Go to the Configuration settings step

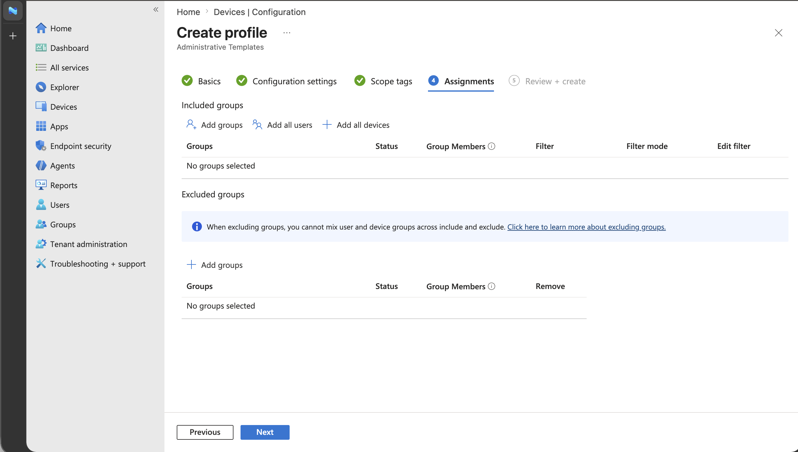click(x=286, y=81)
